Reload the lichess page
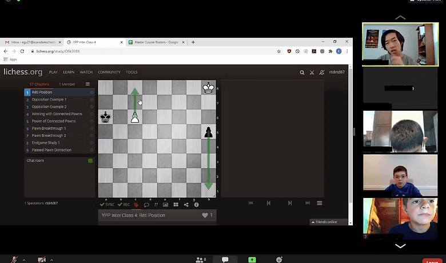Viewport: 446px width, 263px height. pyautogui.click(x=22, y=51)
